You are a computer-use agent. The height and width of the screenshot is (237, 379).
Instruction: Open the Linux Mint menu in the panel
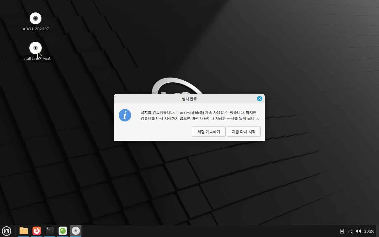[x=7, y=231]
